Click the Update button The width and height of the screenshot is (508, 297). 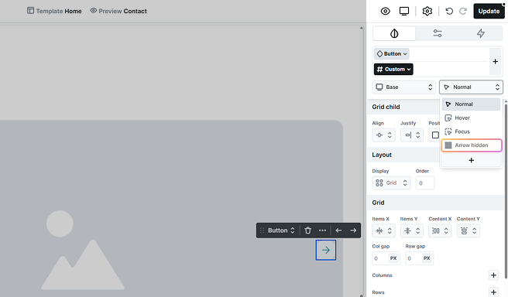click(489, 11)
